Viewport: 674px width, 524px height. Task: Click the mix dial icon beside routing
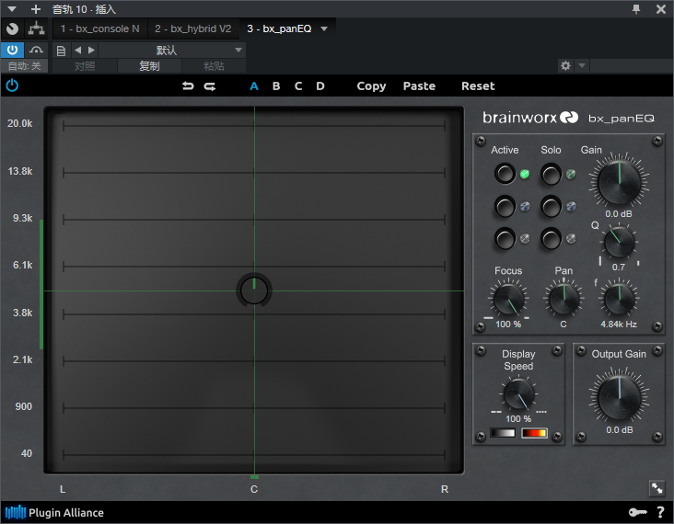(13, 28)
